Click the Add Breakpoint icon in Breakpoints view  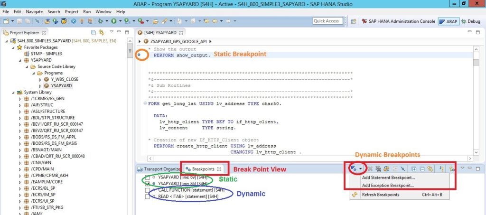tap(353, 168)
